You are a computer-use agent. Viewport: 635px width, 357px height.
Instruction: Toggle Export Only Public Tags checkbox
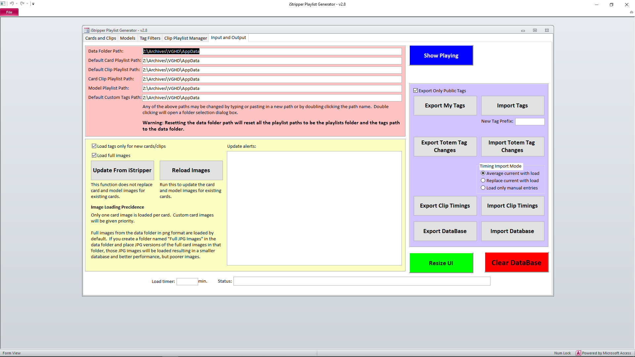(x=415, y=91)
